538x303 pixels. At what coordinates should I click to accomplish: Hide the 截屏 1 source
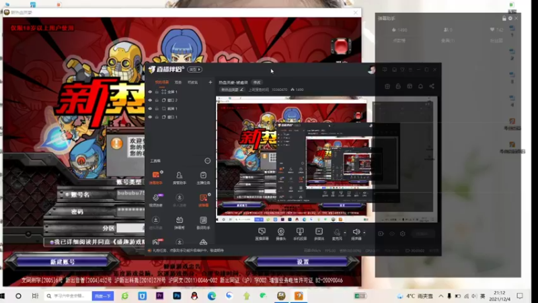click(150, 108)
